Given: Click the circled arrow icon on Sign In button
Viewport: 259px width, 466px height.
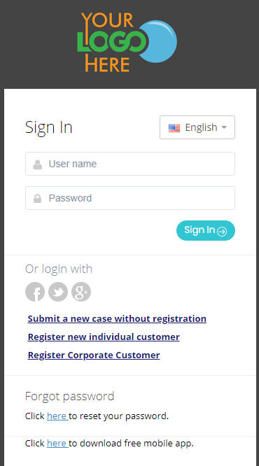Looking at the screenshot, I should point(222,231).
